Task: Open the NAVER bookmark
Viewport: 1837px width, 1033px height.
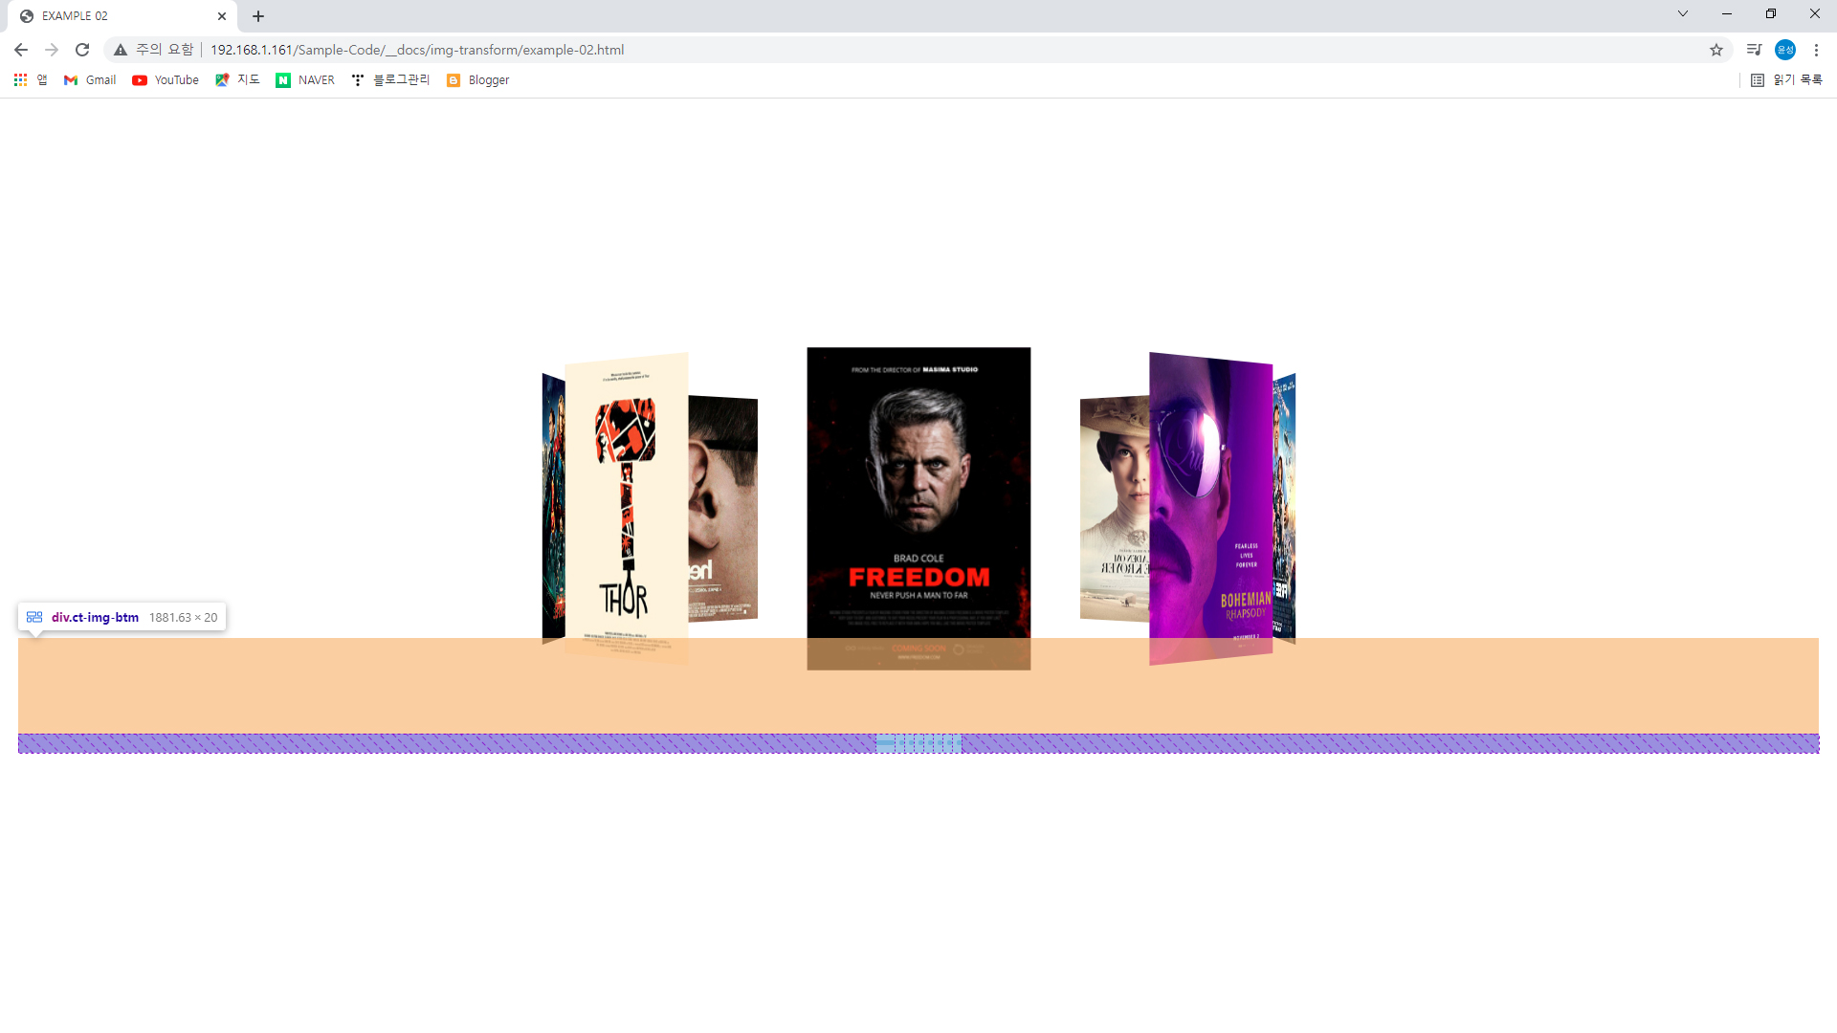Action: coord(305,80)
